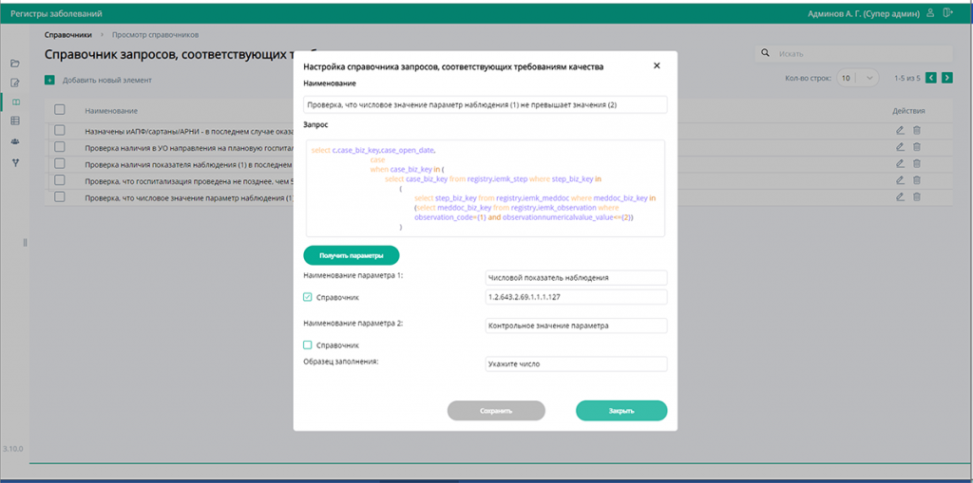Close the settings dialog with X
Viewport: 973px width, 483px height.
point(658,65)
